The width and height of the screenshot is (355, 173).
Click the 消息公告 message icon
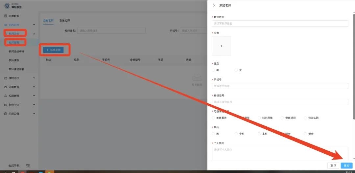(5, 114)
